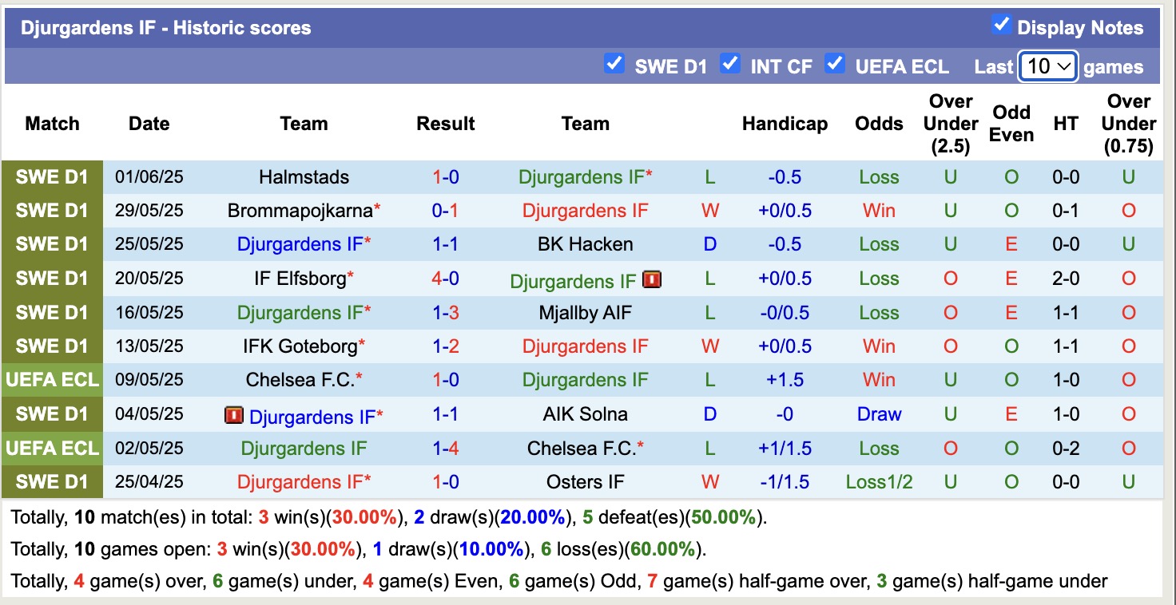
Task: Toggle the SWE D1 league checkbox
Action: (614, 63)
